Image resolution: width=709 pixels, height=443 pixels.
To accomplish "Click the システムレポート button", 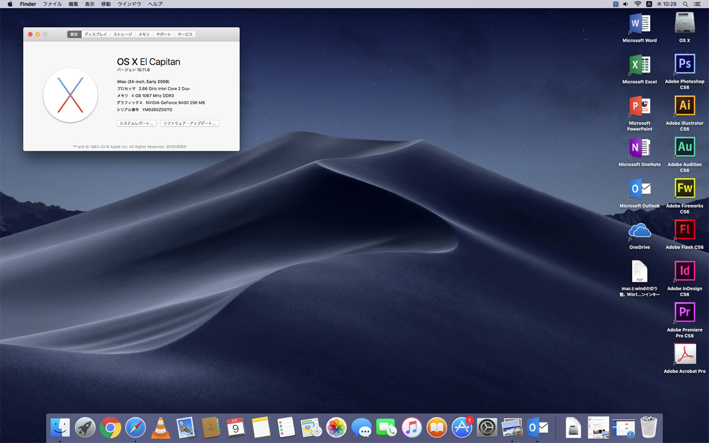I will pyautogui.click(x=135, y=123).
